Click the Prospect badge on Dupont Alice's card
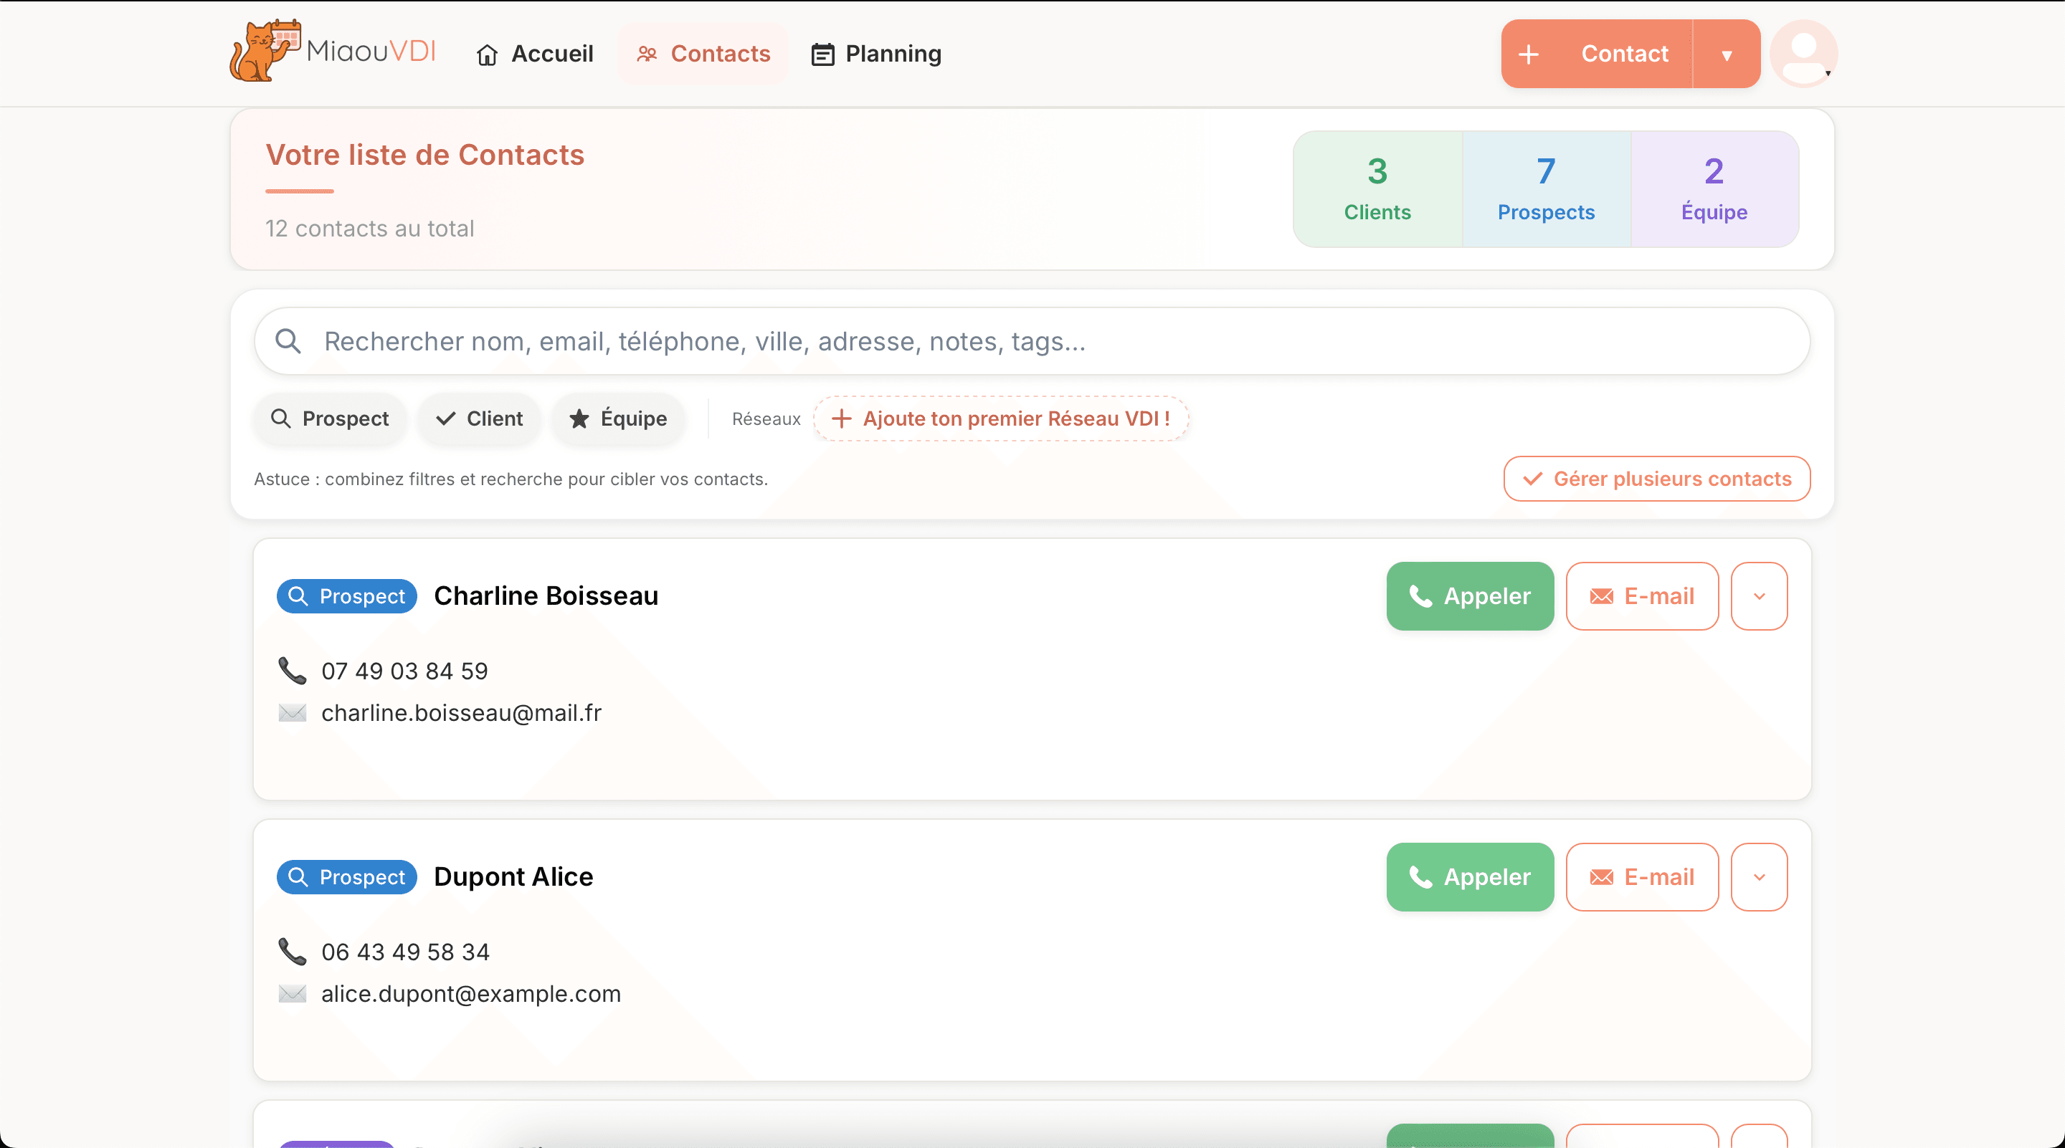 tap(346, 876)
